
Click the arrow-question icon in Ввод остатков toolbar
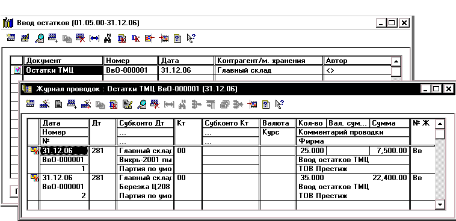(x=191, y=38)
